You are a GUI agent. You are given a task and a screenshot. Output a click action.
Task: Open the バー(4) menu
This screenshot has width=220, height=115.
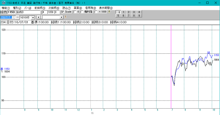click(28, 8)
